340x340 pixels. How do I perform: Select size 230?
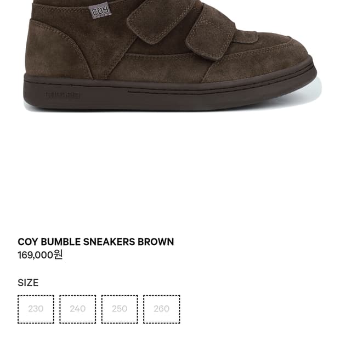click(36, 309)
